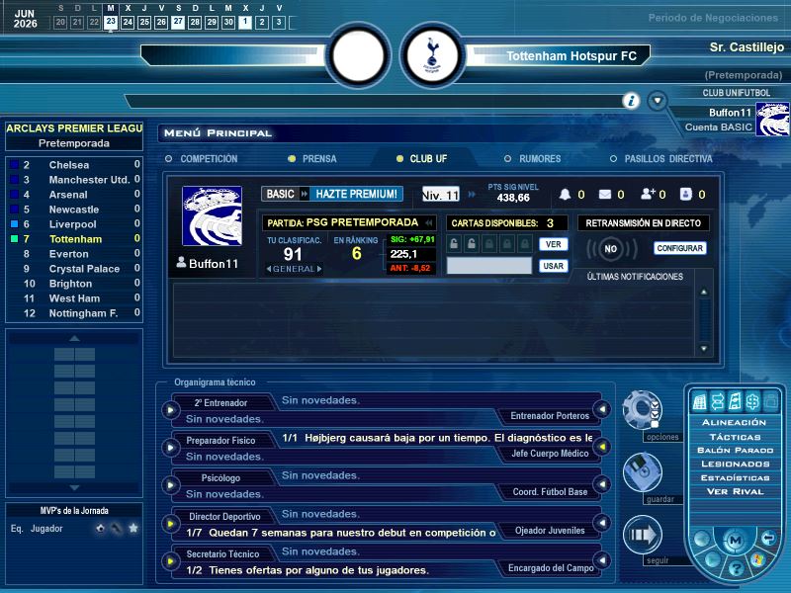Click the question mark help icon
This screenshot has height=593, width=791.
click(x=736, y=569)
